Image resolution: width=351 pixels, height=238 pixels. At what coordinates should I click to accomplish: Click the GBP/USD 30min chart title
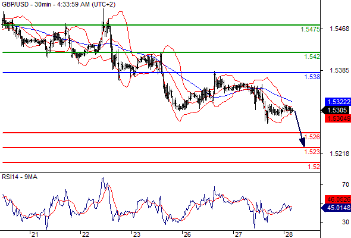(x=58, y=4)
